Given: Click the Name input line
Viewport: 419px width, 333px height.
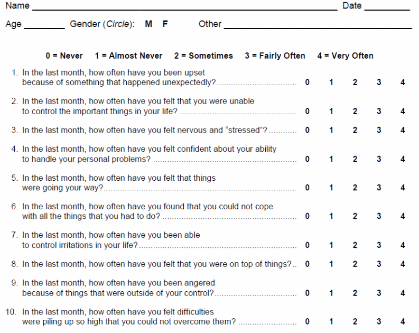Looking at the screenshot, I should (184, 7).
